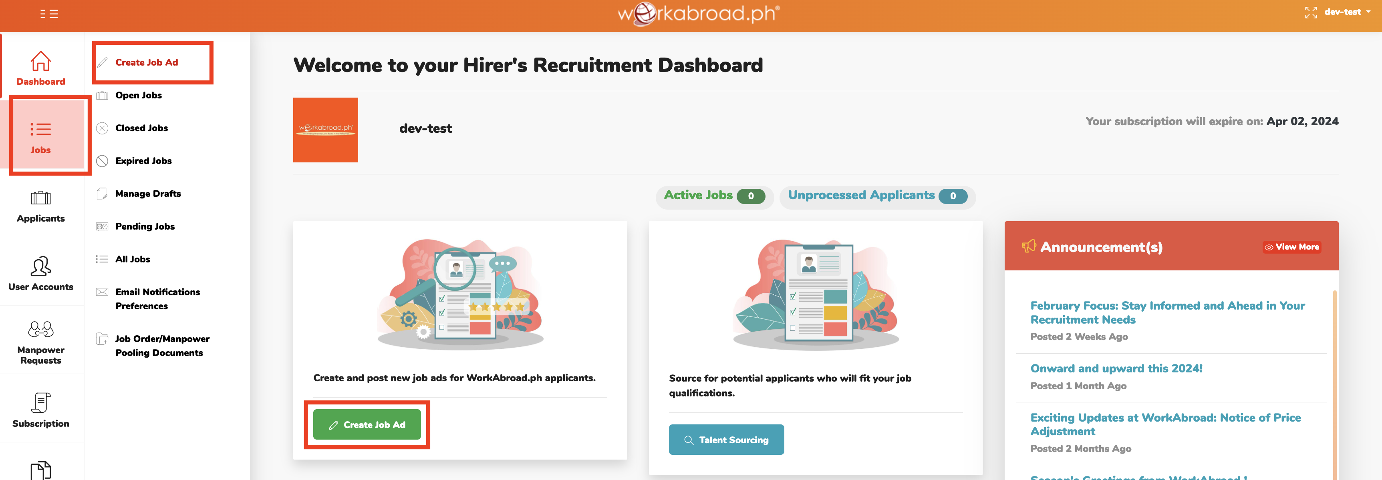Go to User Accounts icon
The image size is (1382, 480).
pyautogui.click(x=40, y=266)
